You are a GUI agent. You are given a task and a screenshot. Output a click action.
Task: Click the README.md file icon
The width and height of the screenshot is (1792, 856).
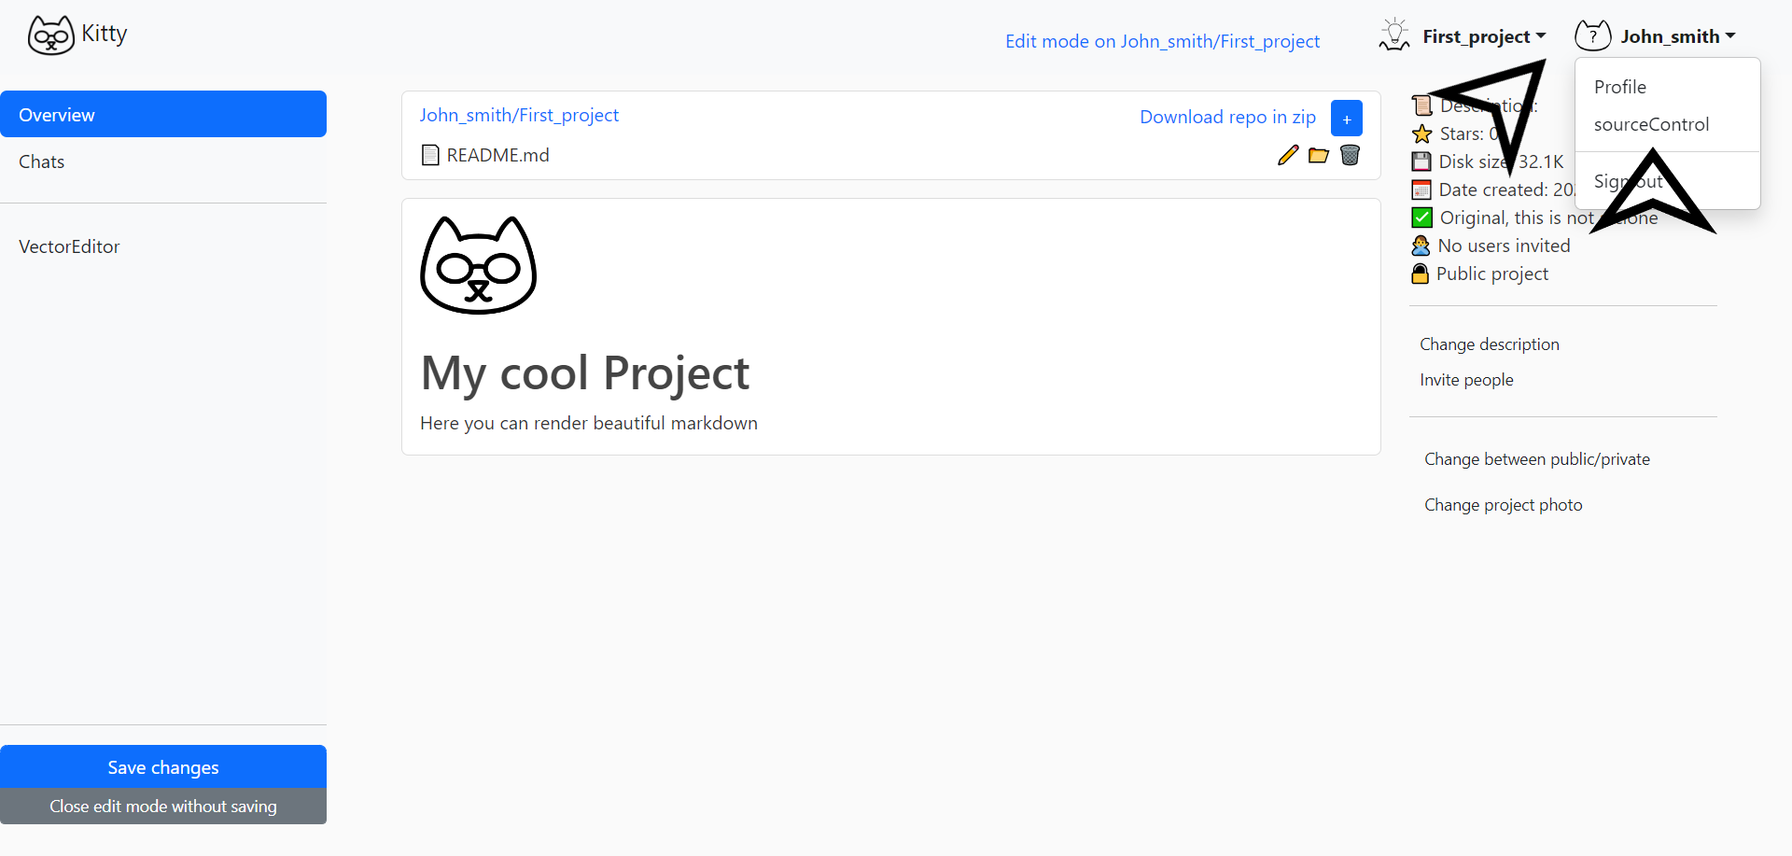[x=430, y=155]
